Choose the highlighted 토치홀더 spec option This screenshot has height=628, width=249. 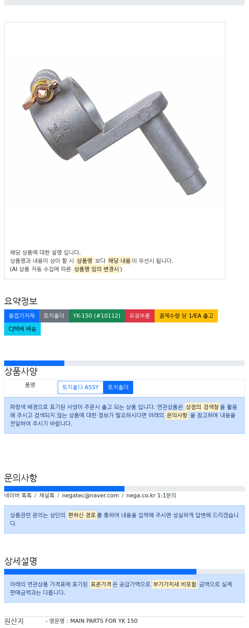pos(118,387)
